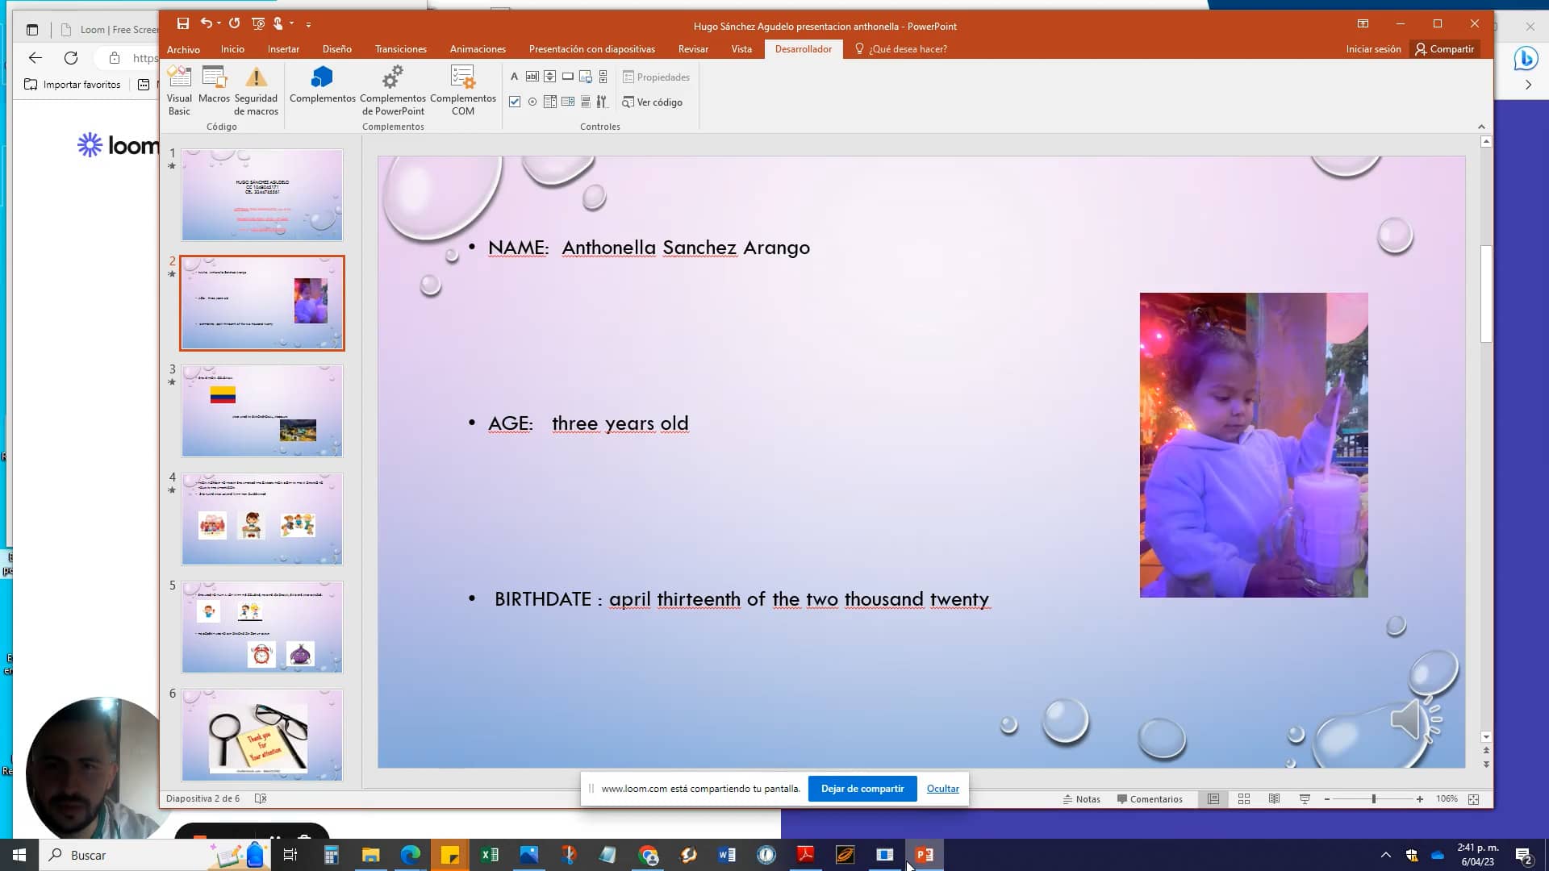Insert an option button control

click(x=532, y=102)
